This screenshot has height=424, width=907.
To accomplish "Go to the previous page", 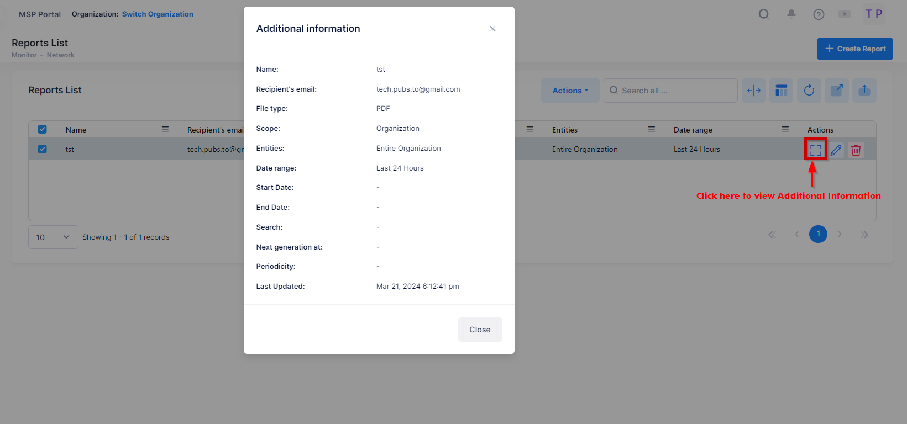I will (x=796, y=235).
